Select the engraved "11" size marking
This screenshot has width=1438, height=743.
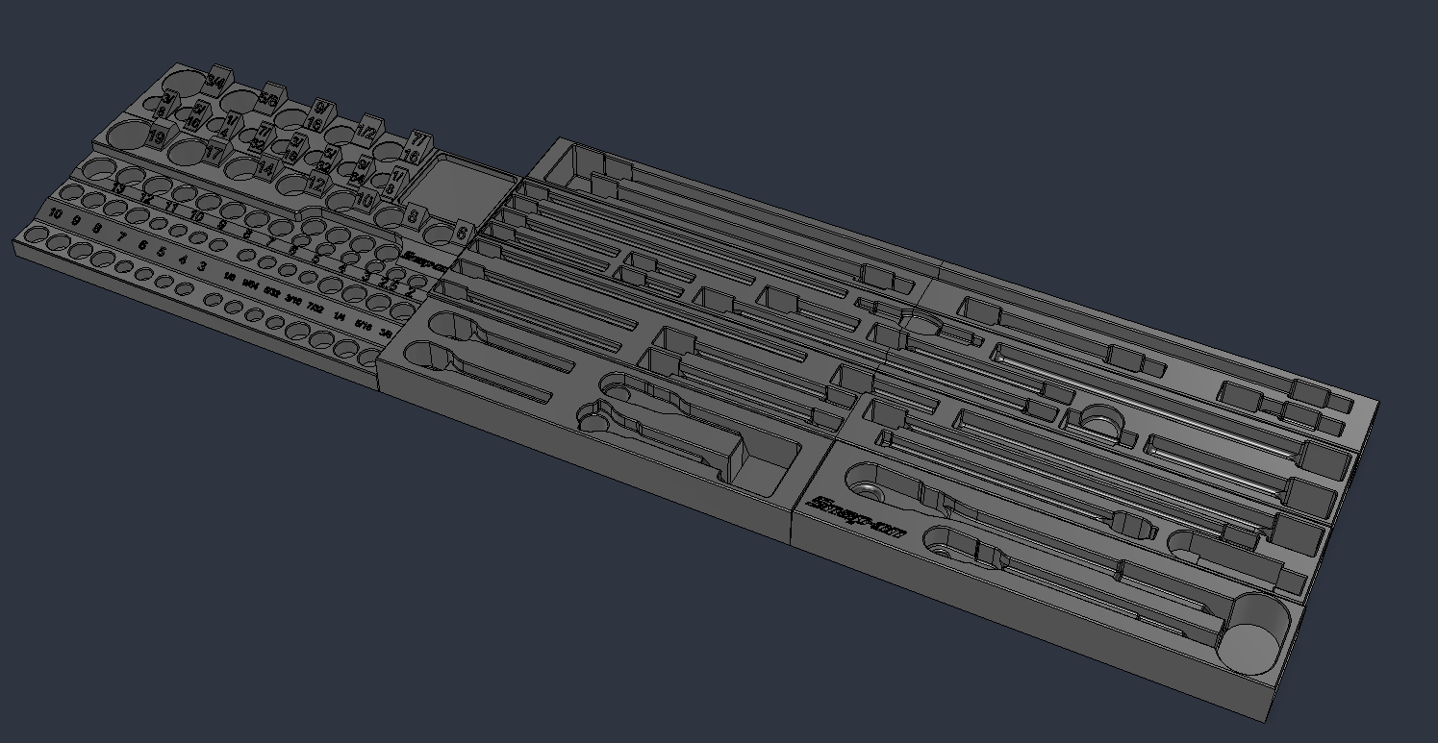pyautogui.click(x=170, y=208)
